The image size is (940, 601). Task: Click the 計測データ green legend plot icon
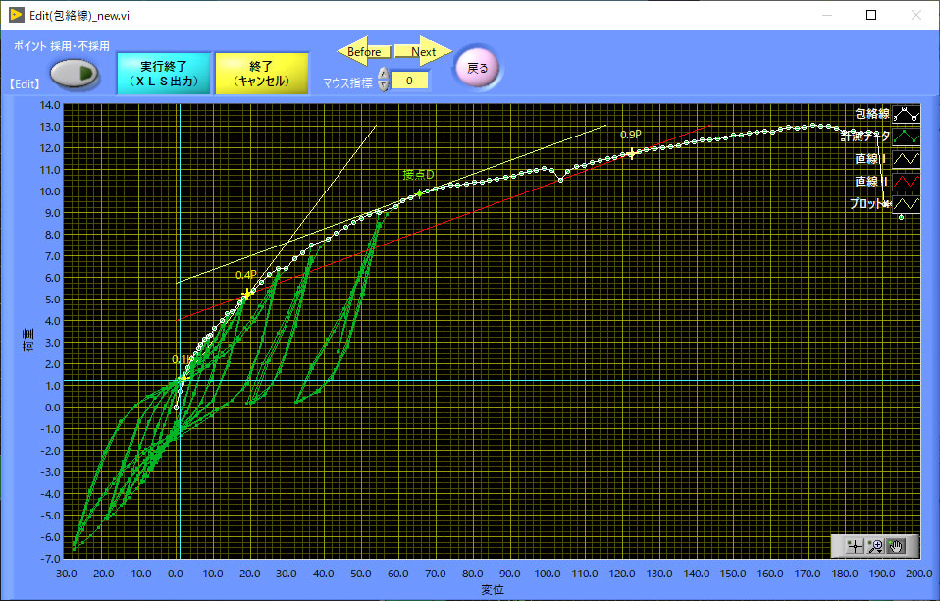click(906, 137)
